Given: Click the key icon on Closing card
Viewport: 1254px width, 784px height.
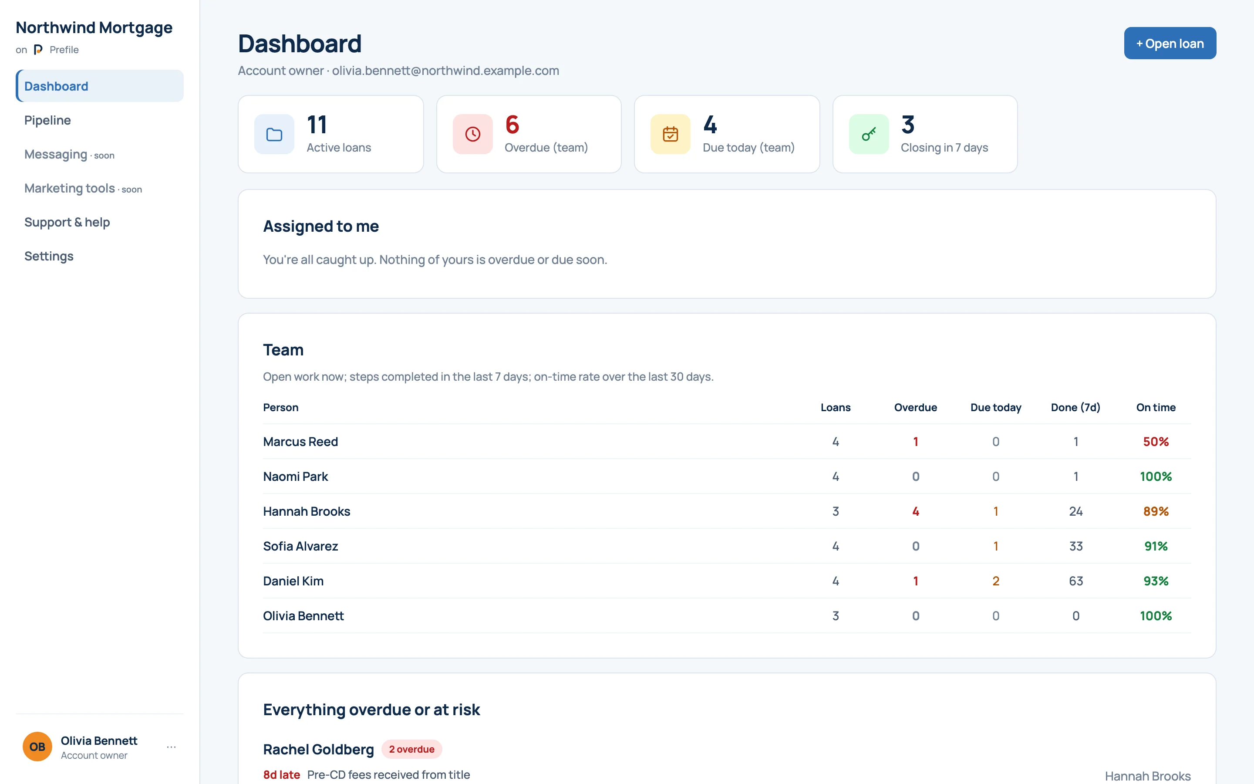Looking at the screenshot, I should (869, 134).
